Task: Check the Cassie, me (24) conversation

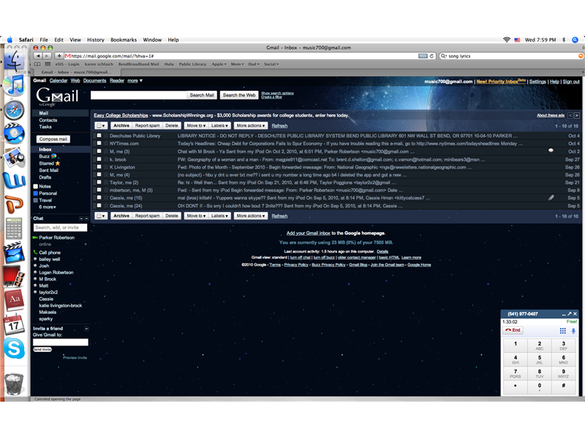Action: (99, 206)
